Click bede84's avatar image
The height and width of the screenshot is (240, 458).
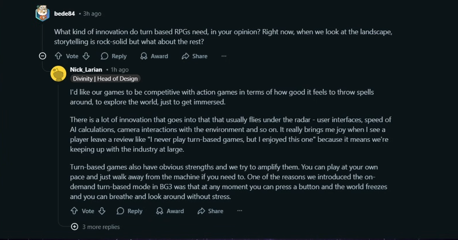coord(43,13)
